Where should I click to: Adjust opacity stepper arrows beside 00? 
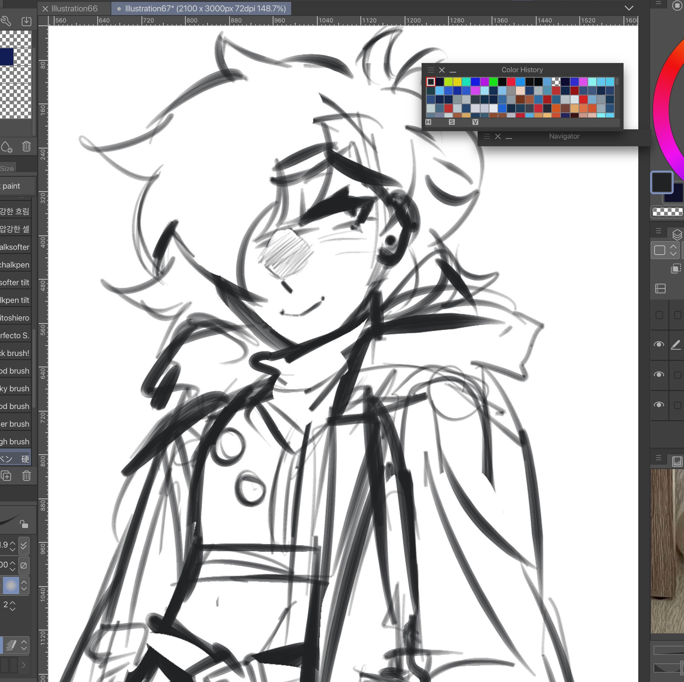(13, 566)
